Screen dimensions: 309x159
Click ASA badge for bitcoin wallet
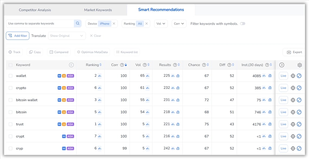(x=70, y=100)
